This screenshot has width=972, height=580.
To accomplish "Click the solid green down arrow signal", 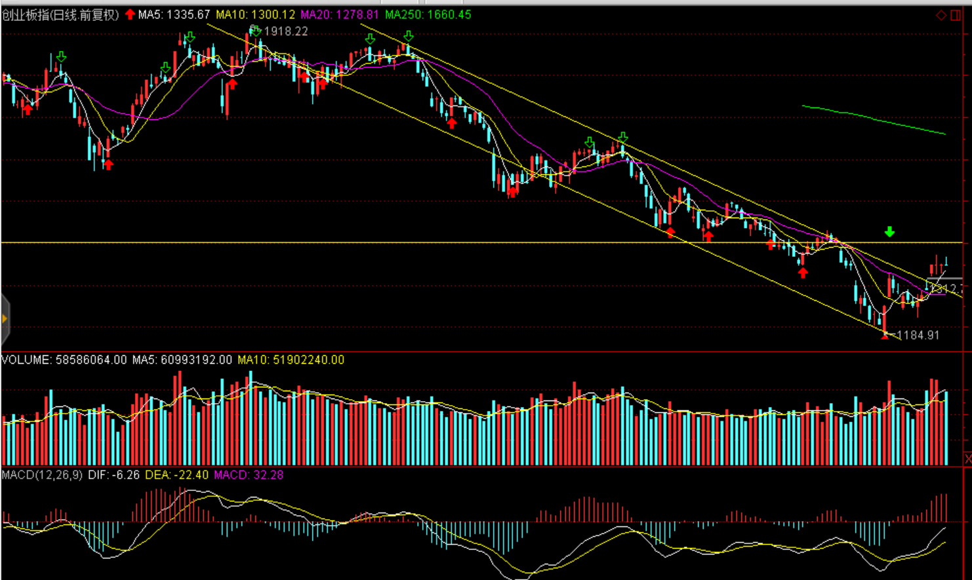I will tap(889, 231).
